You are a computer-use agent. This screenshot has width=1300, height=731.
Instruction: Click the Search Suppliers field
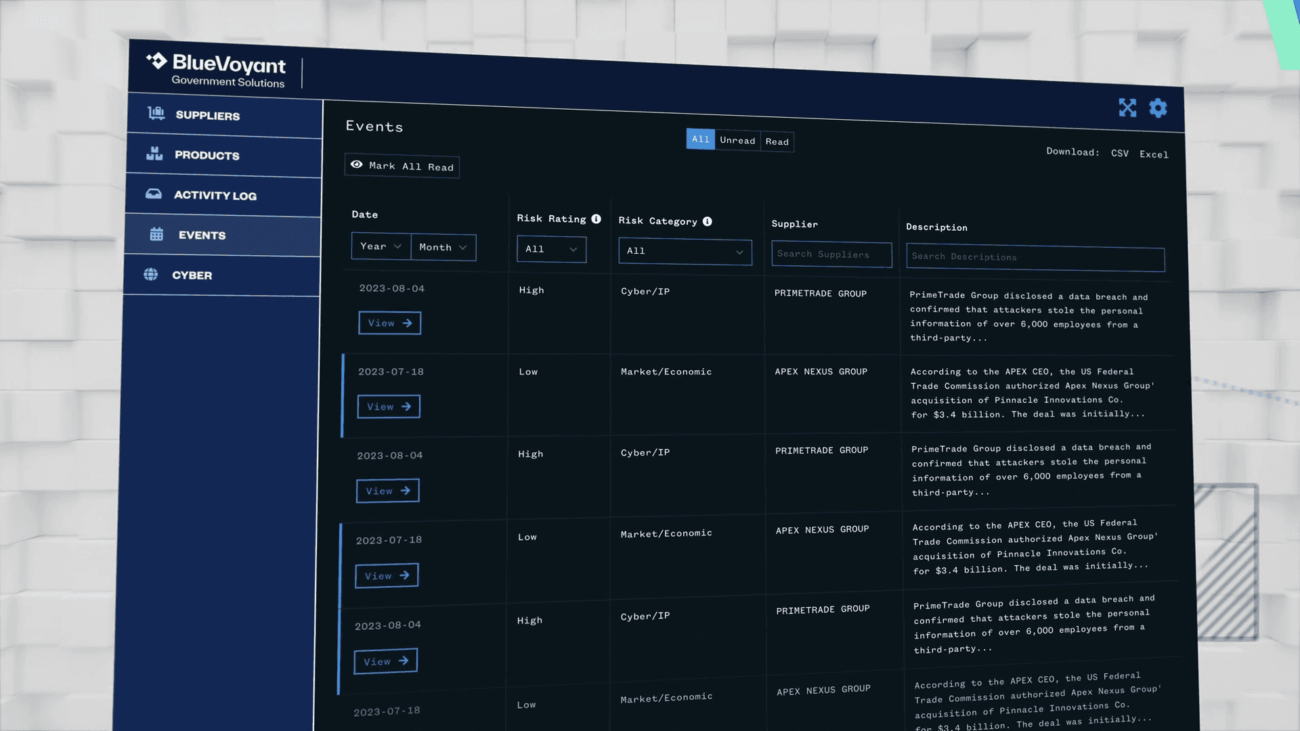(831, 254)
